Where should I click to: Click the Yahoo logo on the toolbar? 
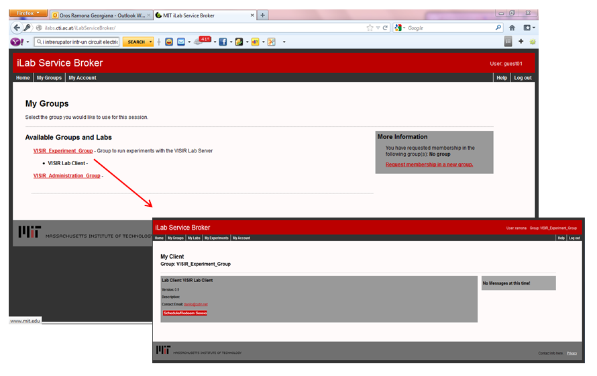(17, 42)
